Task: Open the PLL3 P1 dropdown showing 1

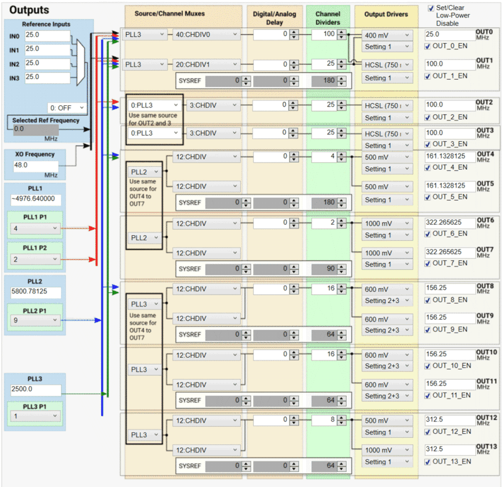Action: [x=35, y=415]
